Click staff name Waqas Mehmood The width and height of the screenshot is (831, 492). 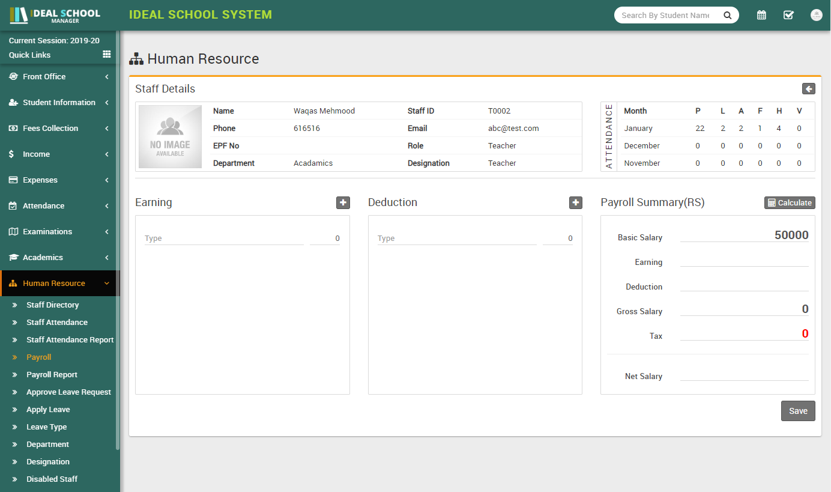point(324,111)
